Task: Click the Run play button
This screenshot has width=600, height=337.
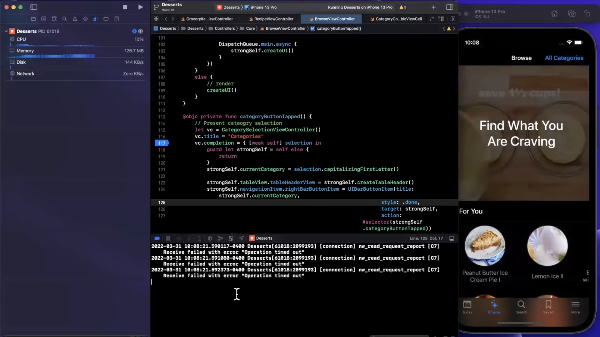Action: tap(141, 7)
